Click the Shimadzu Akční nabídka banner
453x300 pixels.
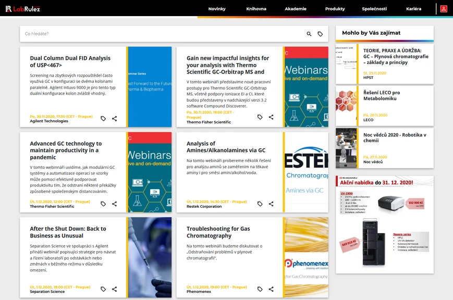tap(385, 224)
